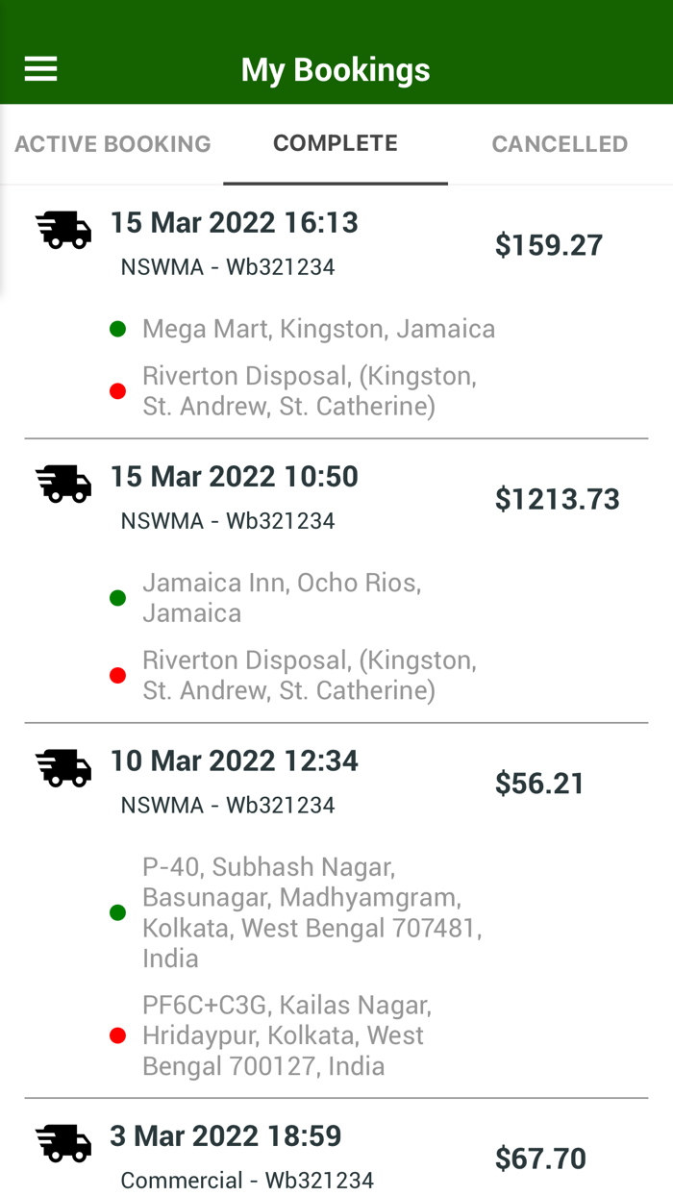Tap the green pickup marker for Jamaica Inn
673x1196 pixels.
(117, 597)
